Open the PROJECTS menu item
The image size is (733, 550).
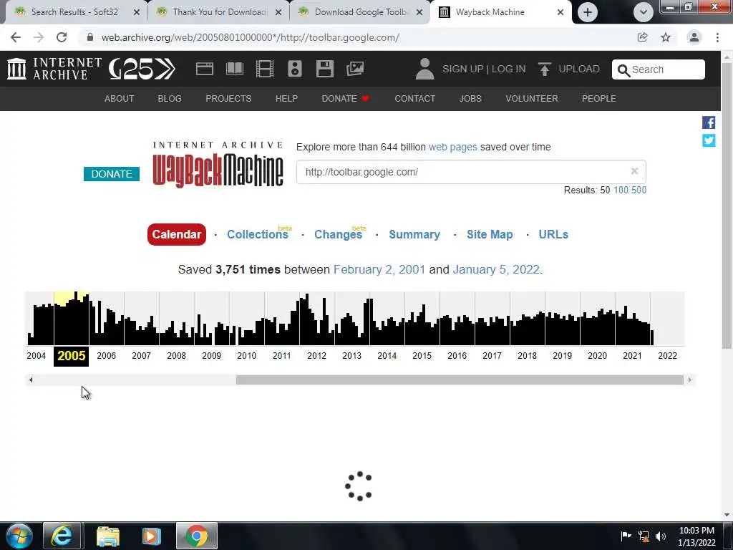point(228,99)
